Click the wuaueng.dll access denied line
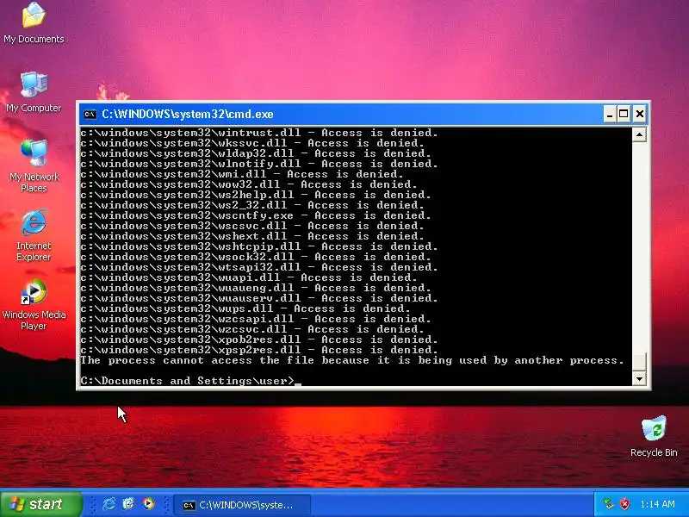689x517 pixels. click(x=256, y=288)
